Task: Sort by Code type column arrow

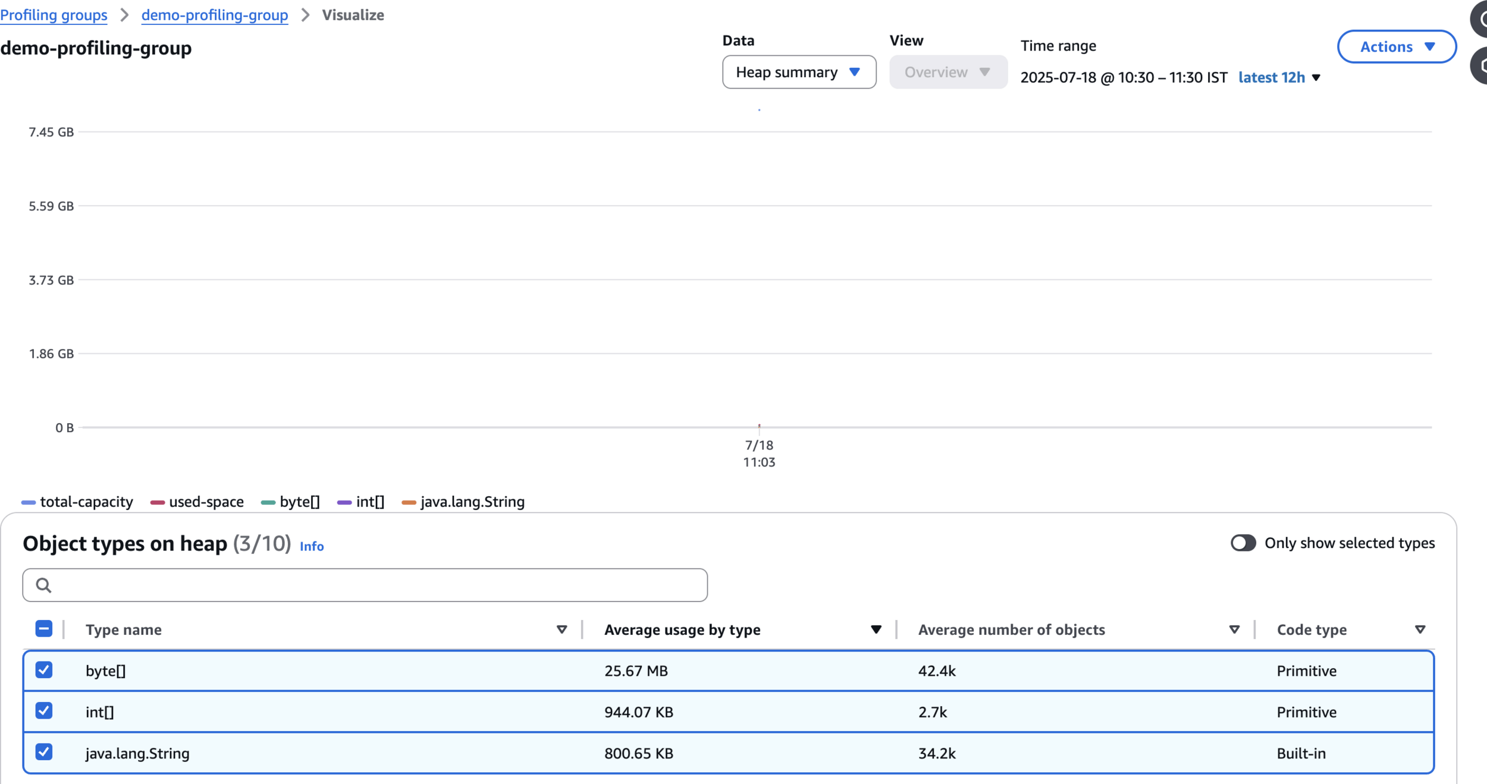Action: click(1420, 629)
